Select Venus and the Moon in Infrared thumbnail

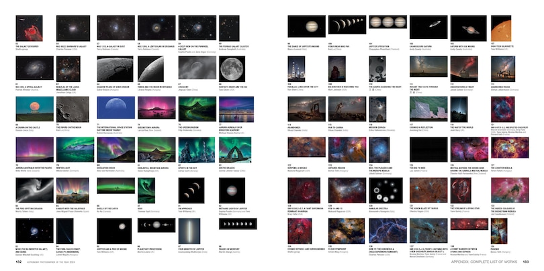[151, 69]
